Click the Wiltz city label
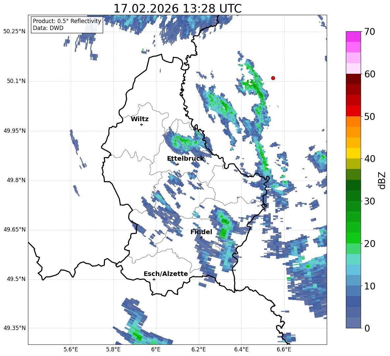390x356 pixels. pyautogui.click(x=140, y=119)
